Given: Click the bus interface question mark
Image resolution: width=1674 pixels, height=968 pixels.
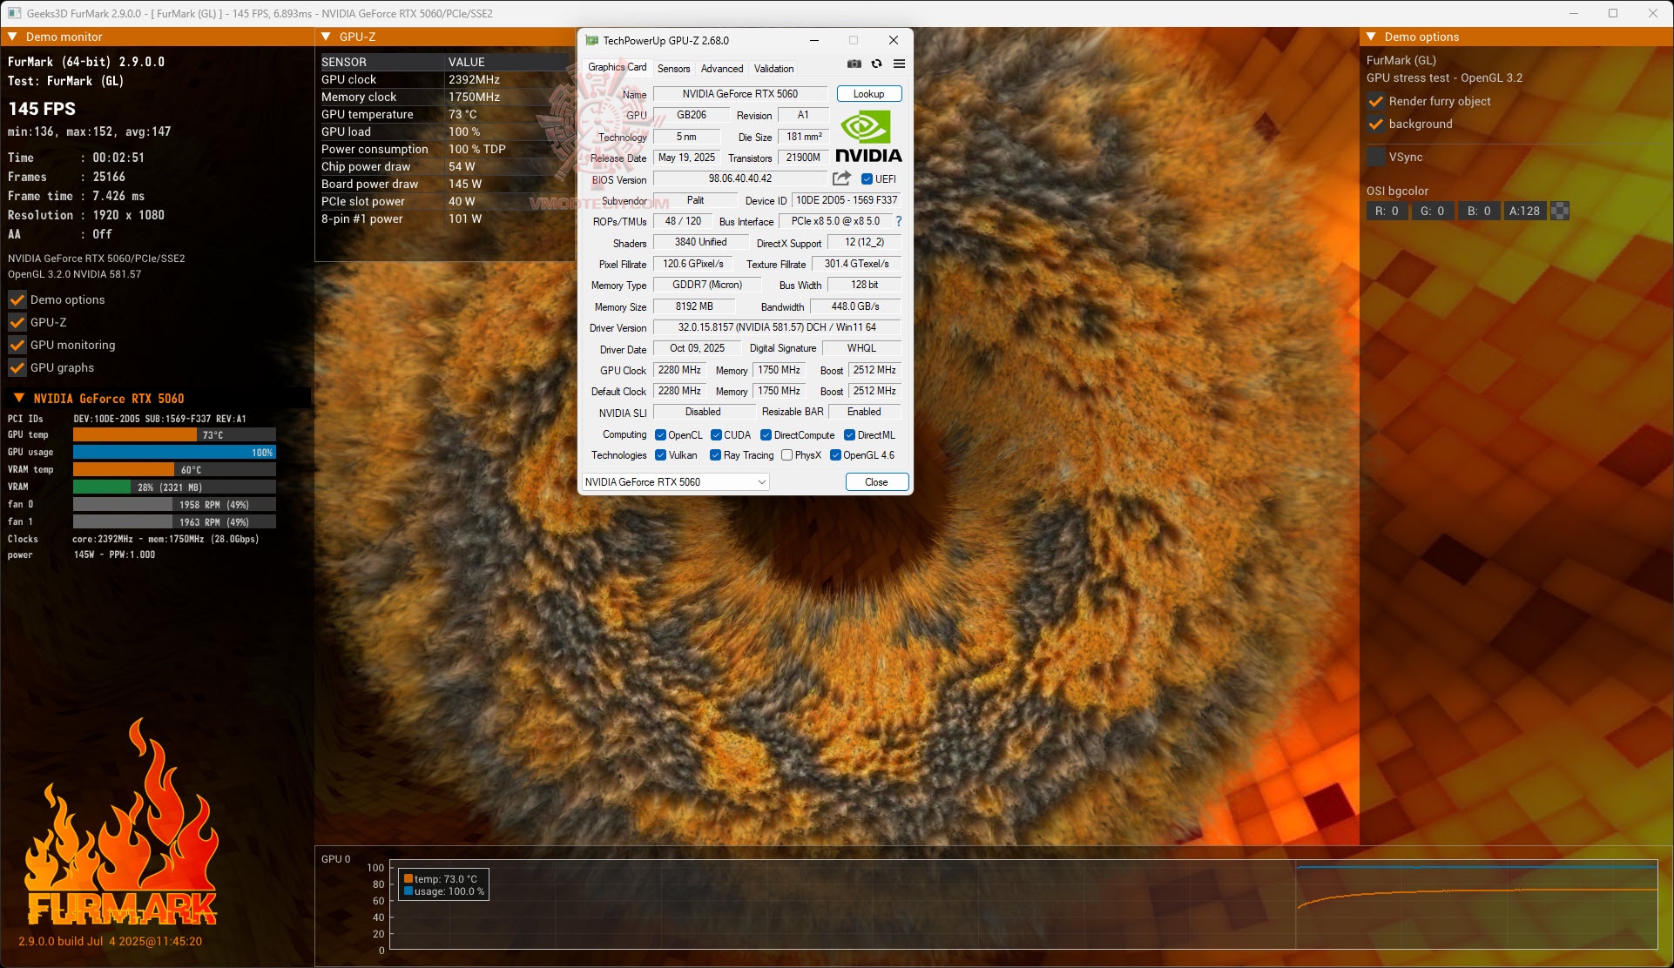Looking at the screenshot, I should coord(899,221).
